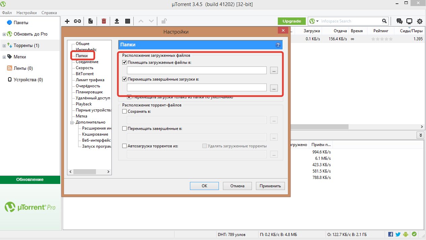The width and height of the screenshot is (426, 240).
Task: Click the settings tree scrollbar left arrow
Action: (70, 172)
